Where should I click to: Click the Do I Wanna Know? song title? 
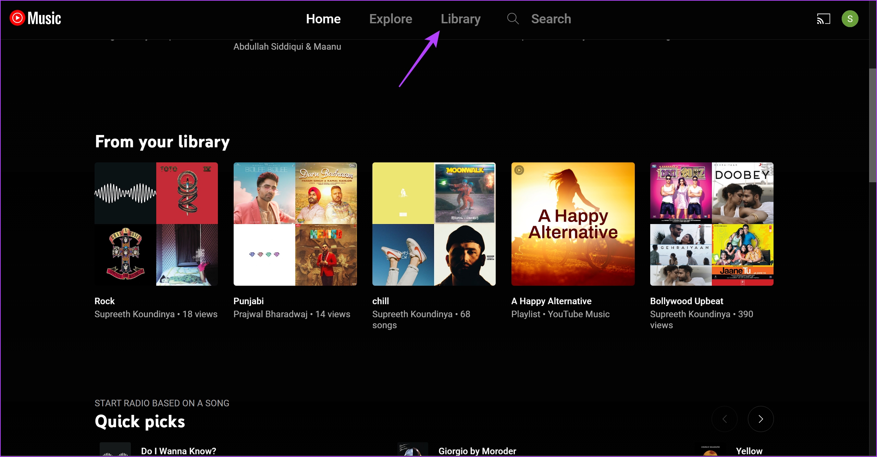click(x=178, y=451)
